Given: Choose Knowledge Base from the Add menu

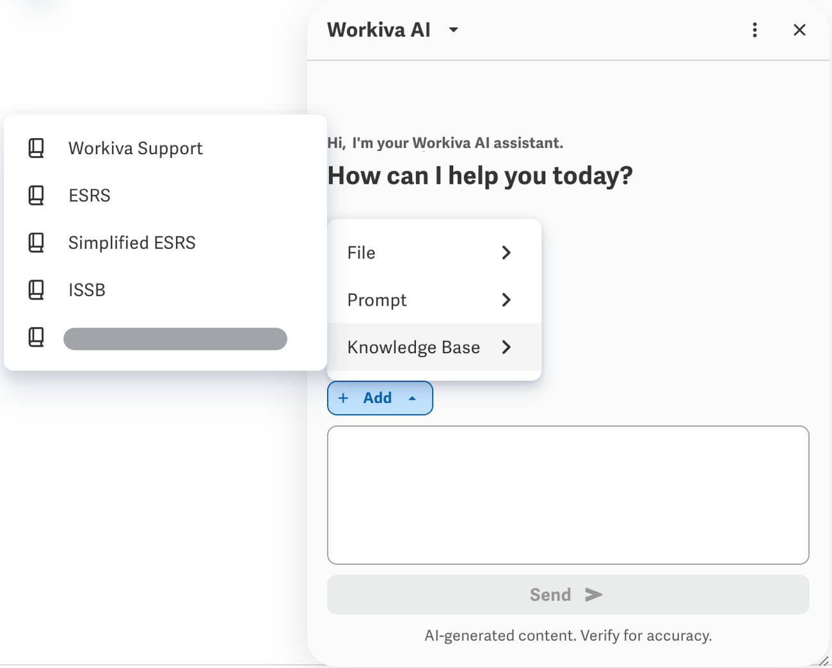Looking at the screenshot, I should click(434, 347).
